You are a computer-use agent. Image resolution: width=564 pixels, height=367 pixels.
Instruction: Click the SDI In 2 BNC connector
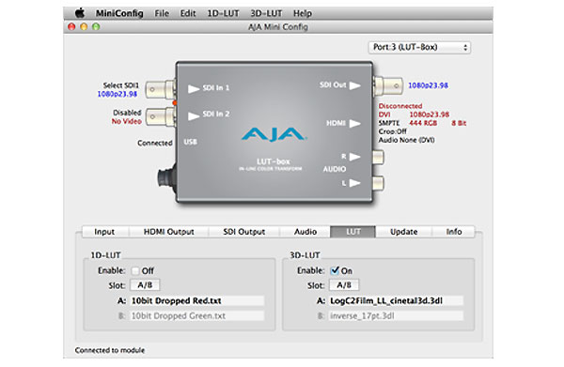pyautogui.click(x=161, y=116)
